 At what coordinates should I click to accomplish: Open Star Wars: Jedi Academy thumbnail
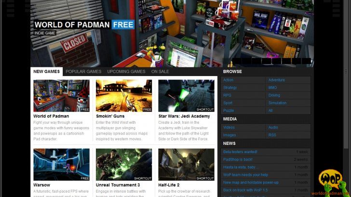tap(186, 96)
